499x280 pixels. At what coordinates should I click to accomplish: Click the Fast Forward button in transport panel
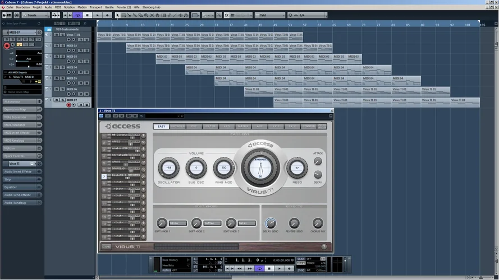[249, 269]
